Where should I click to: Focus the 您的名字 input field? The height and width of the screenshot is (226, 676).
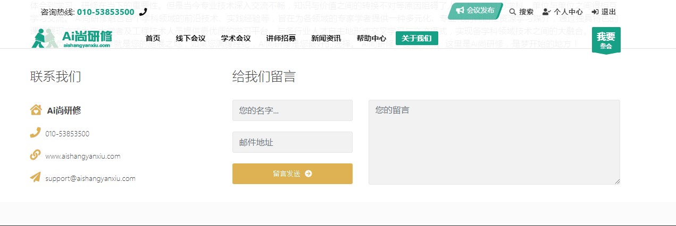point(293,110)
